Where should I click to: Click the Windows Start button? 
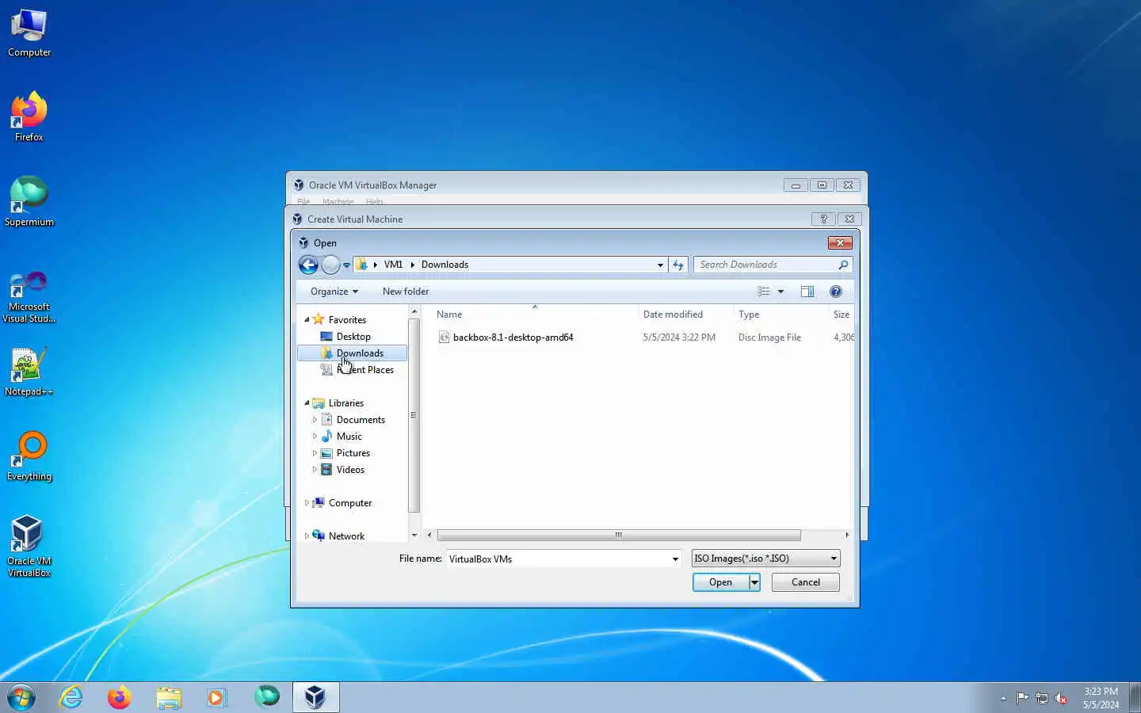click(21, 697)
